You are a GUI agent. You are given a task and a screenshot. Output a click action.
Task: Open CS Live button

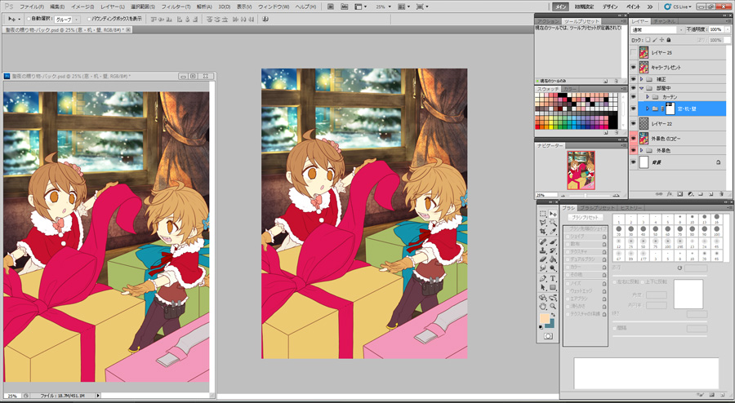(678, 7)
